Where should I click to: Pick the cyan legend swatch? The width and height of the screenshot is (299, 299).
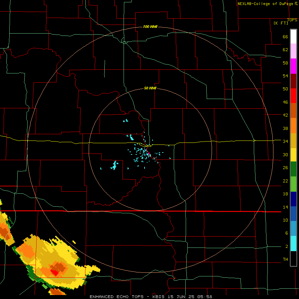pos(293,244)
